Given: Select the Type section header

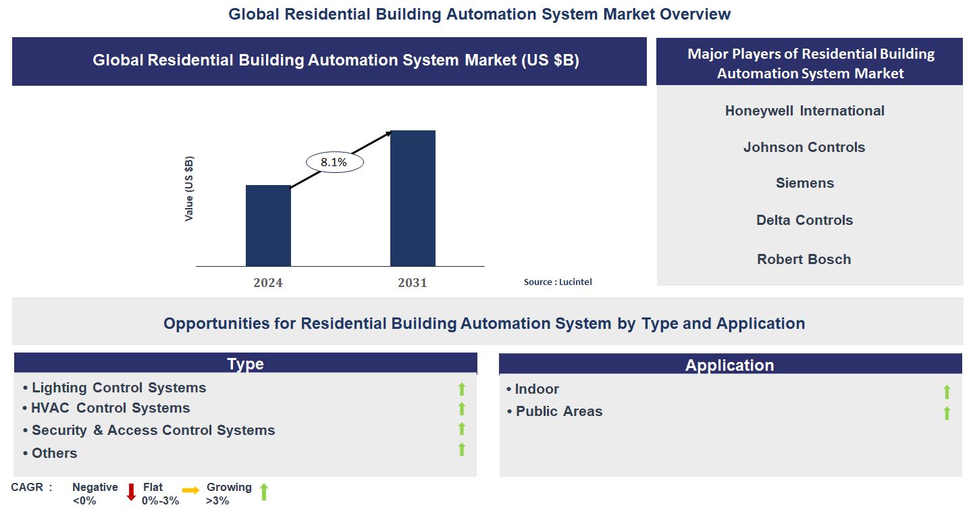Looking at the screenshot, I should 245,364.
